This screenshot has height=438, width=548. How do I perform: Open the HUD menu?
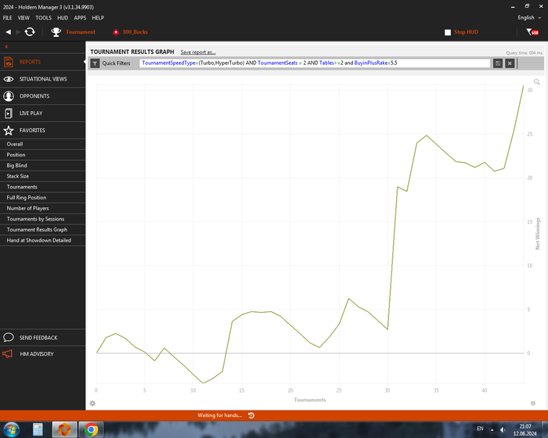pos(63,18)
